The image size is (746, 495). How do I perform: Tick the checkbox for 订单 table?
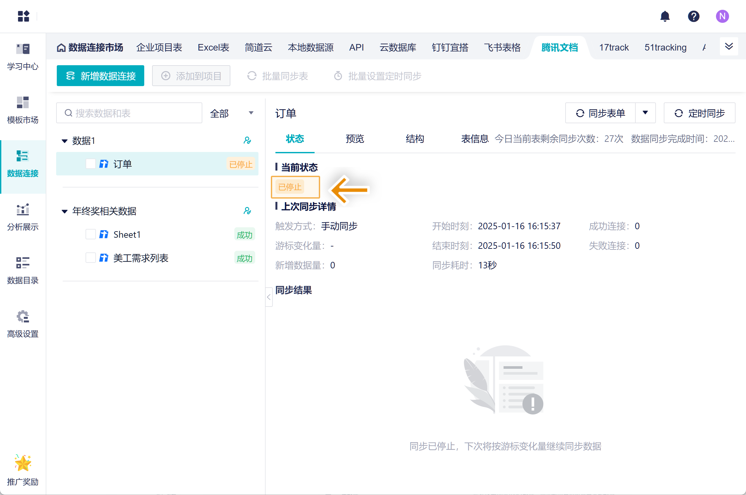[x=91, y=164]
